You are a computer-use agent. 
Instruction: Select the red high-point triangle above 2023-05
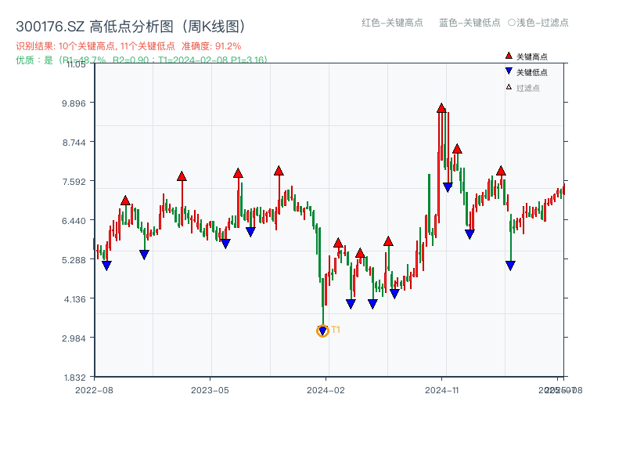pyautogui.click(x=238, y=172)
